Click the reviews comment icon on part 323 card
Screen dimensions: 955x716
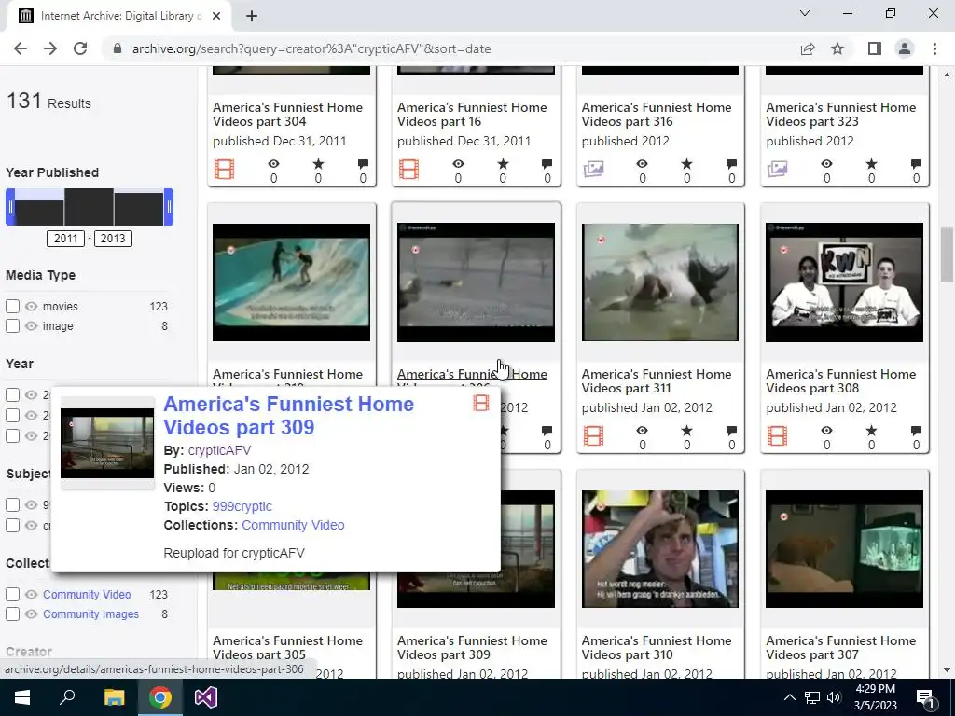click(x=916, y=164)
